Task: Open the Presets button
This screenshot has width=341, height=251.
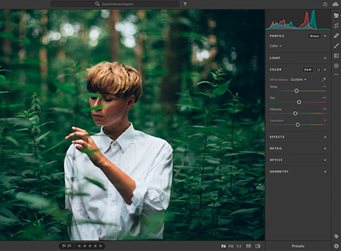Action: (298, 246)
